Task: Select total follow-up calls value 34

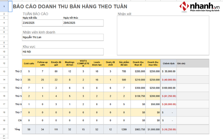Action: coord(42,129)
